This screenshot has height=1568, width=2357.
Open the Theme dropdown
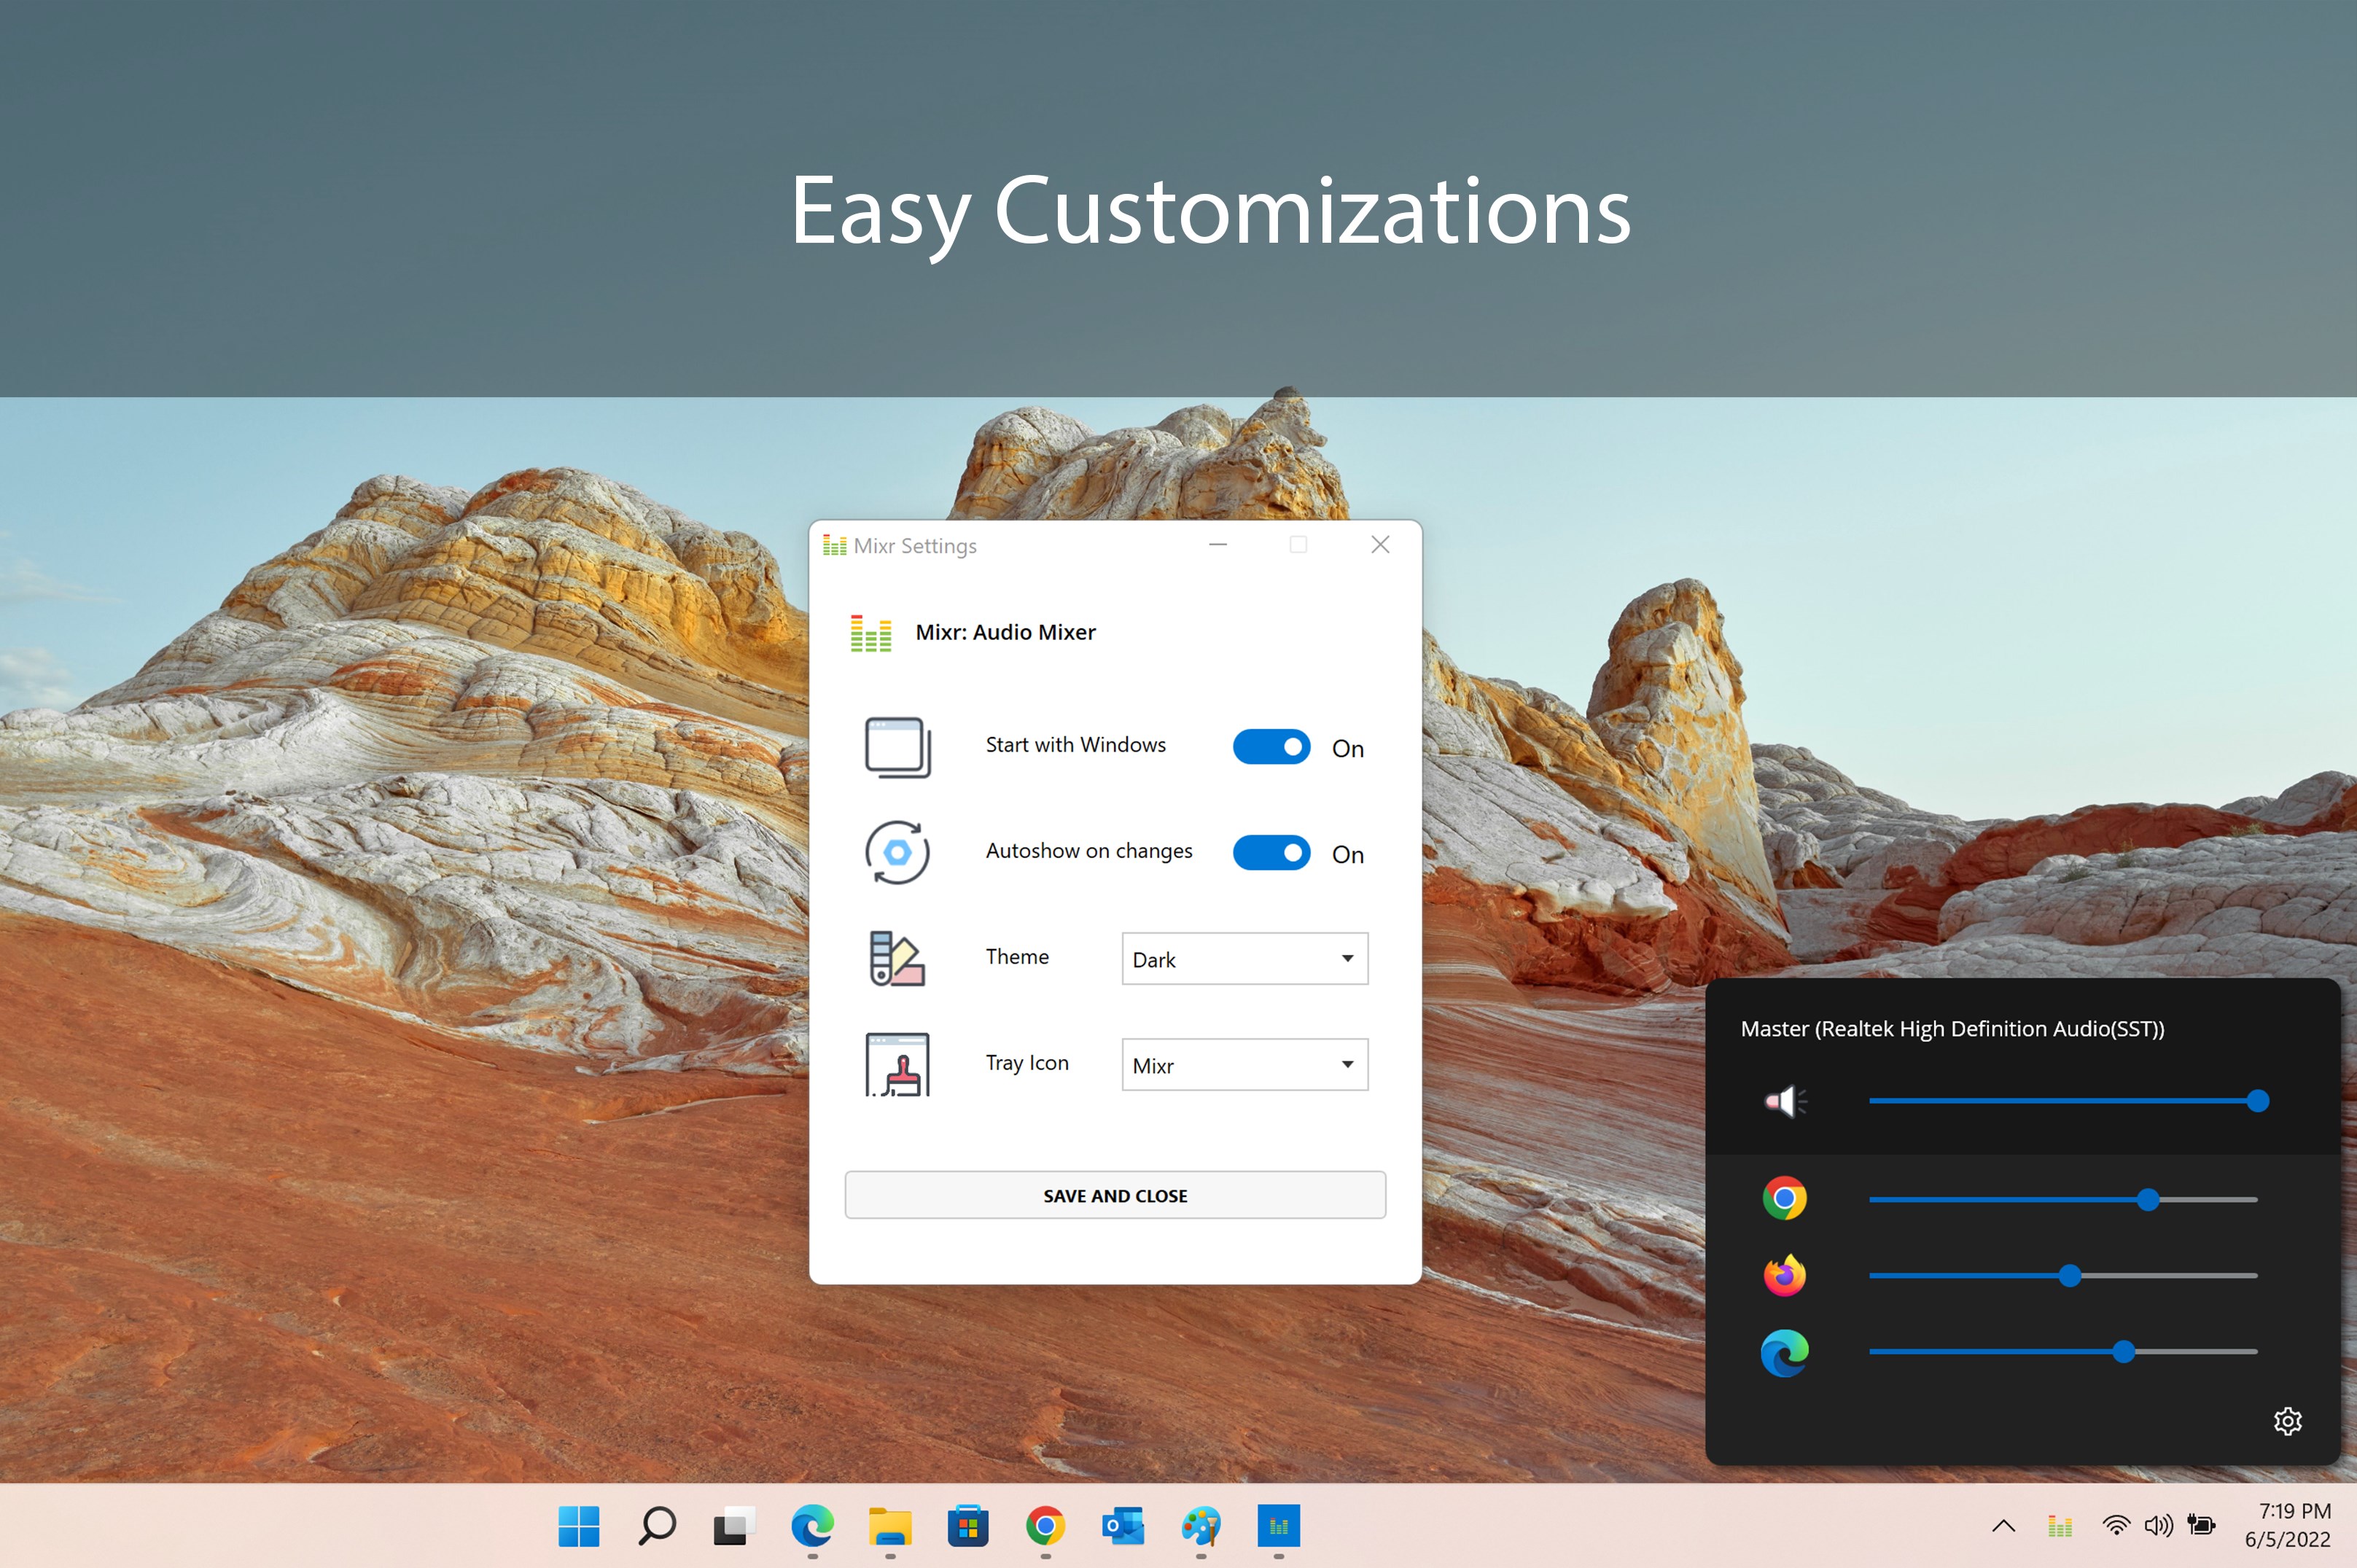(1244, 959)
